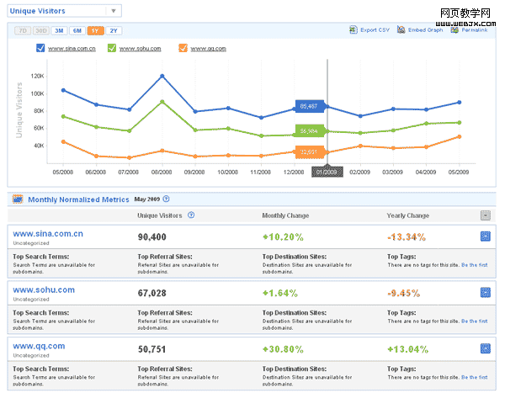Click the blue action icon in sohu row
Viewport: 505px width, 393px height.
tap(485, 292)
